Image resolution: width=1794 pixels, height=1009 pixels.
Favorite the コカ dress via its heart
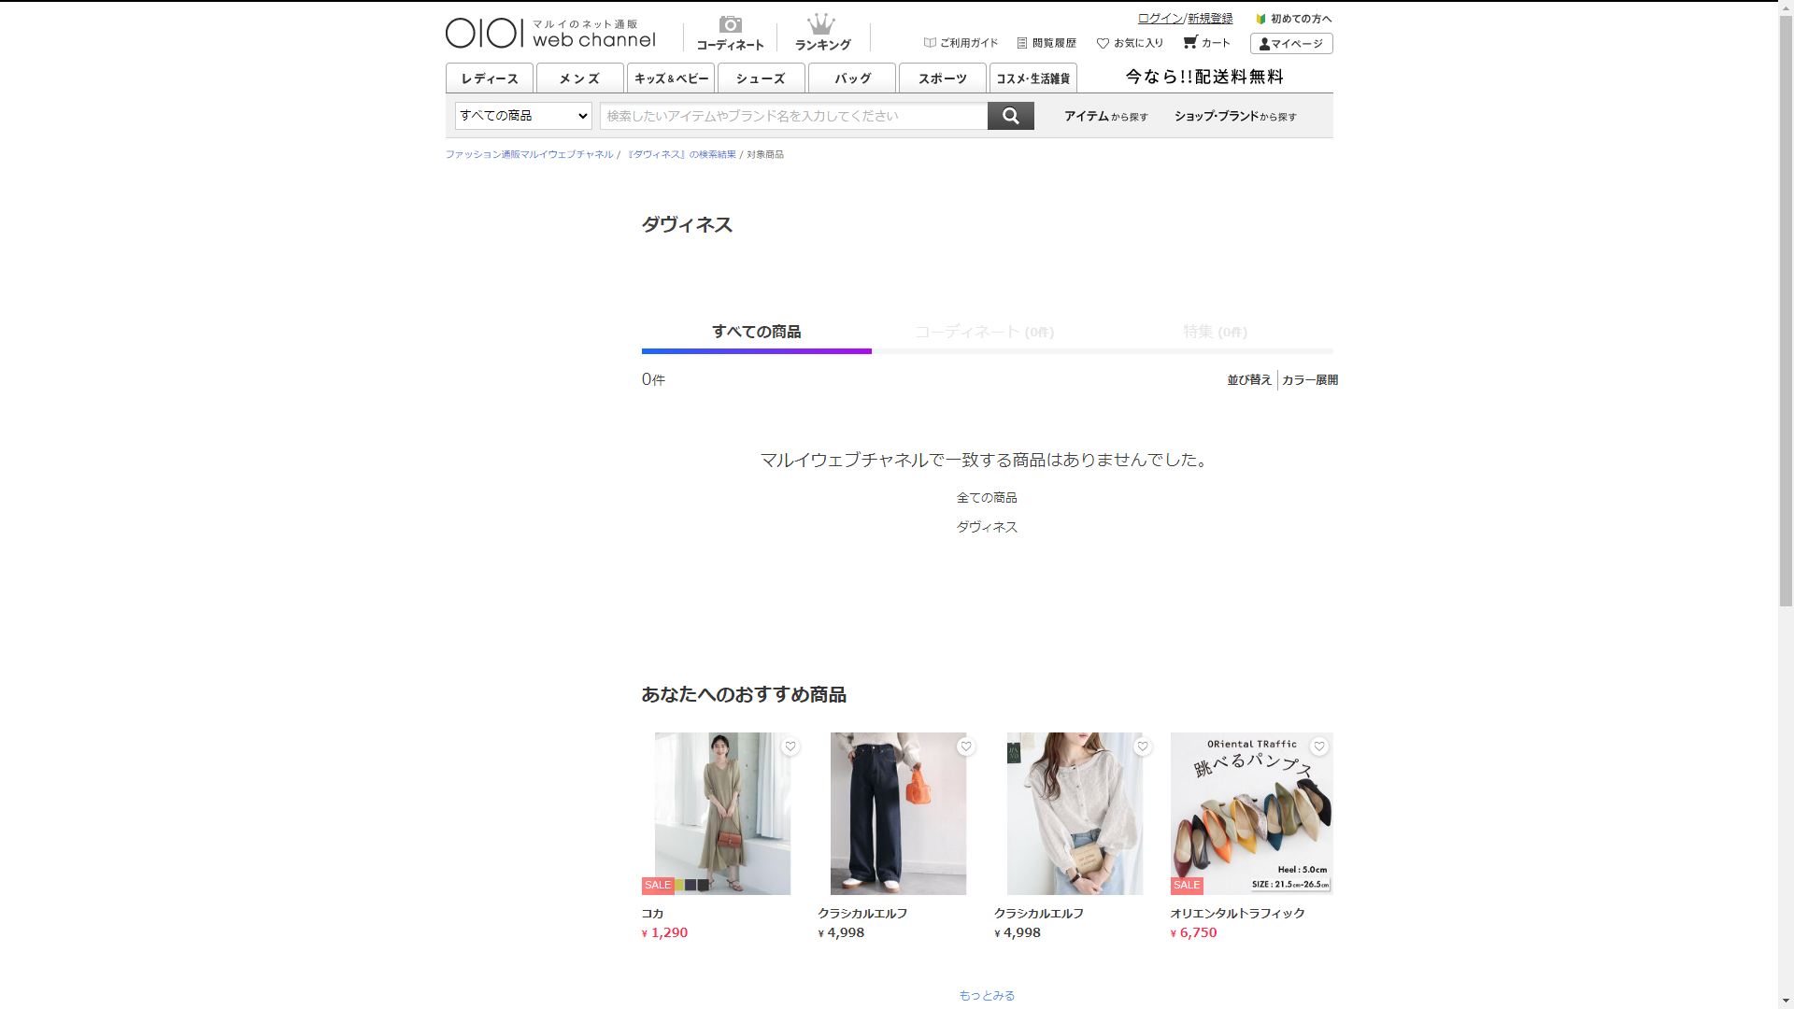(790, 746)
